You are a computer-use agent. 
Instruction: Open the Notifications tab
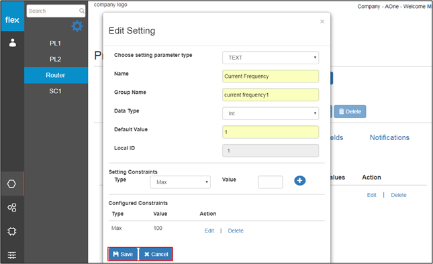(389, 137)
